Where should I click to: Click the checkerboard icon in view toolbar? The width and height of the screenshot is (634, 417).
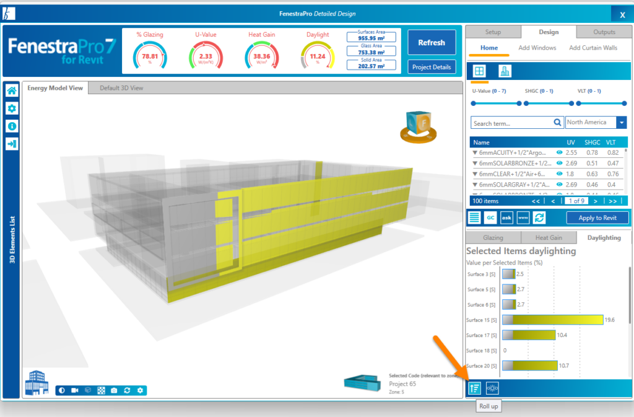point(101,390)
